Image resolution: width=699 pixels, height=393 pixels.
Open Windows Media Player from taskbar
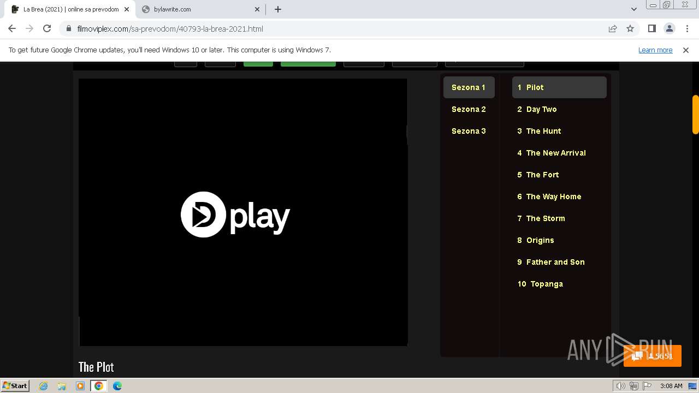coord(80,386)
